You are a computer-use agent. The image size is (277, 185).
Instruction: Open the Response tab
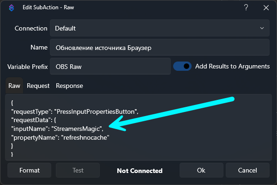point(69,86)
